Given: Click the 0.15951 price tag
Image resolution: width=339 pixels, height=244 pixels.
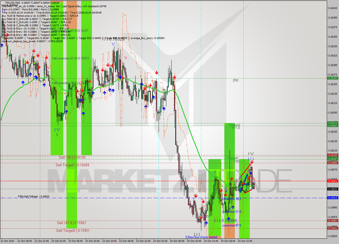Looking at the screenshot, I should coord(333,228).
